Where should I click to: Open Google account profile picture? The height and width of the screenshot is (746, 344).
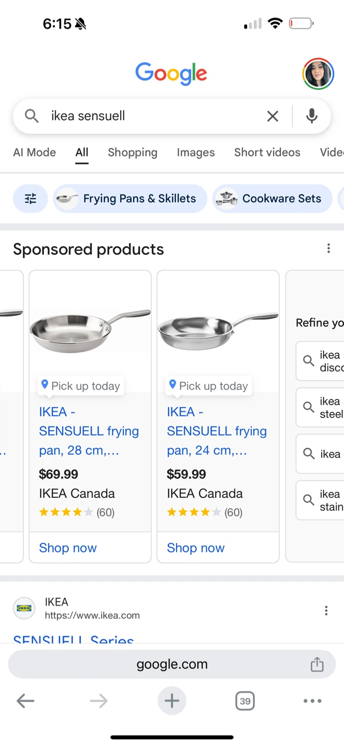tap(318, 74)
